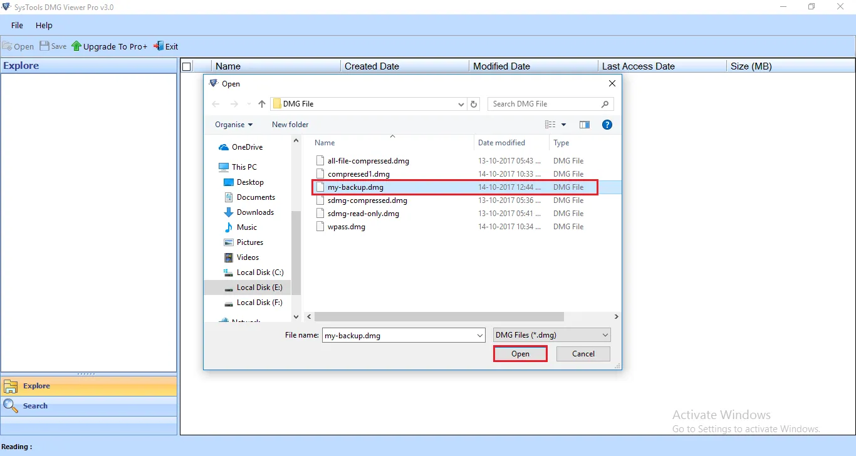Select OneDrive in navigation pane
The height and width of the screenshot is (456, 856).
[x=241, y=147]
